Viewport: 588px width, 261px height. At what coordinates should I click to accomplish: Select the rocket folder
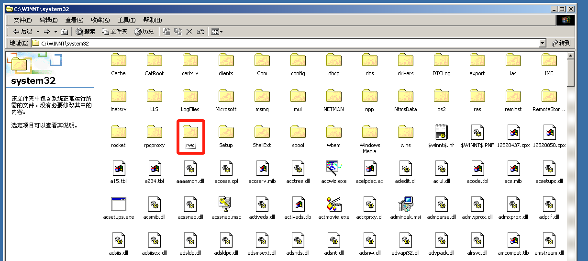click(x=118, y=136)
